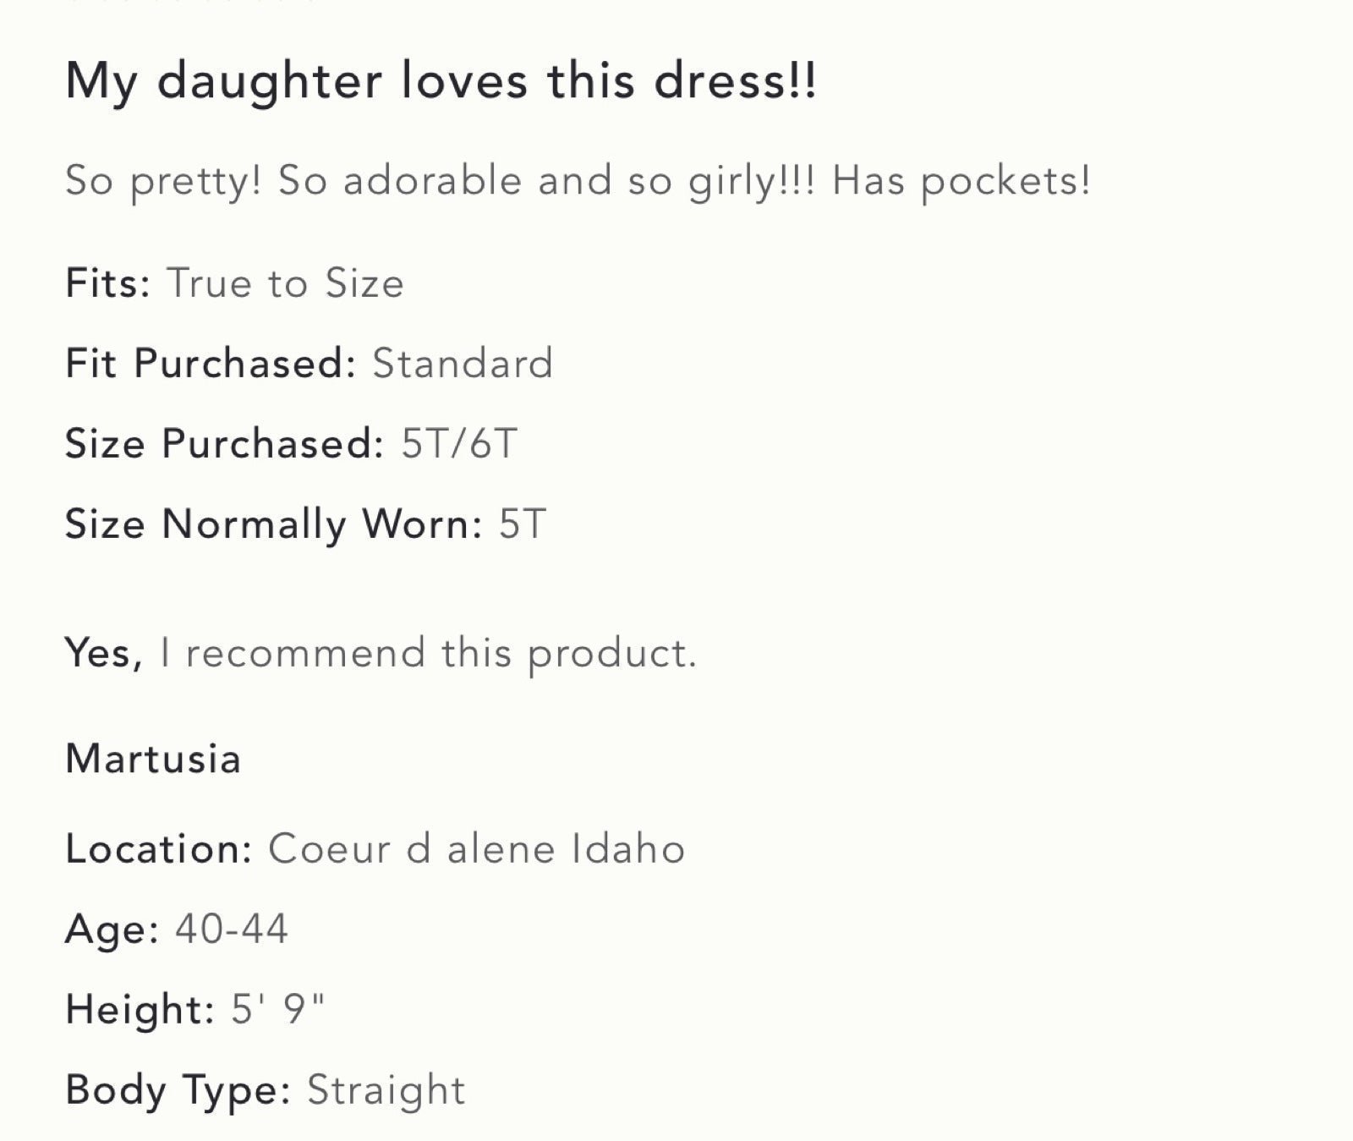This screenshot has width=1353, height=1141.
Task: Click the 'Fits:' label
Action: [x=108, y=283]
